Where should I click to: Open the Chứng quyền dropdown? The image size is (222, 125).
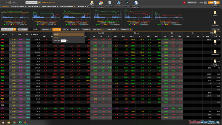coord(112,29)
